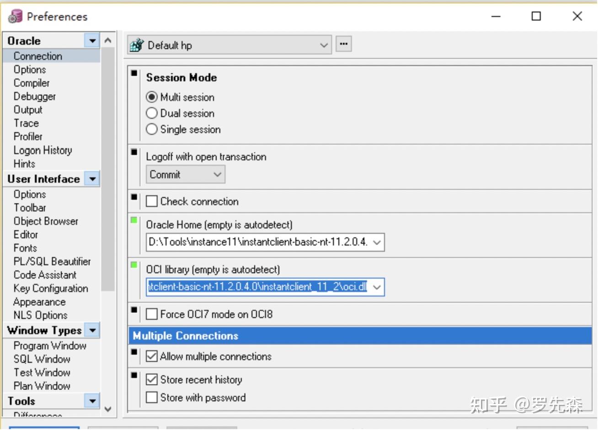The width and height of the screenshot is (598, 430).
Task: Uncheck Store recent history
Action: pos(152,380)
